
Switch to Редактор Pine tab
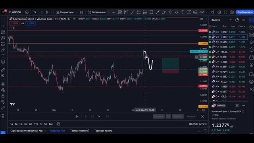point(57,131)
